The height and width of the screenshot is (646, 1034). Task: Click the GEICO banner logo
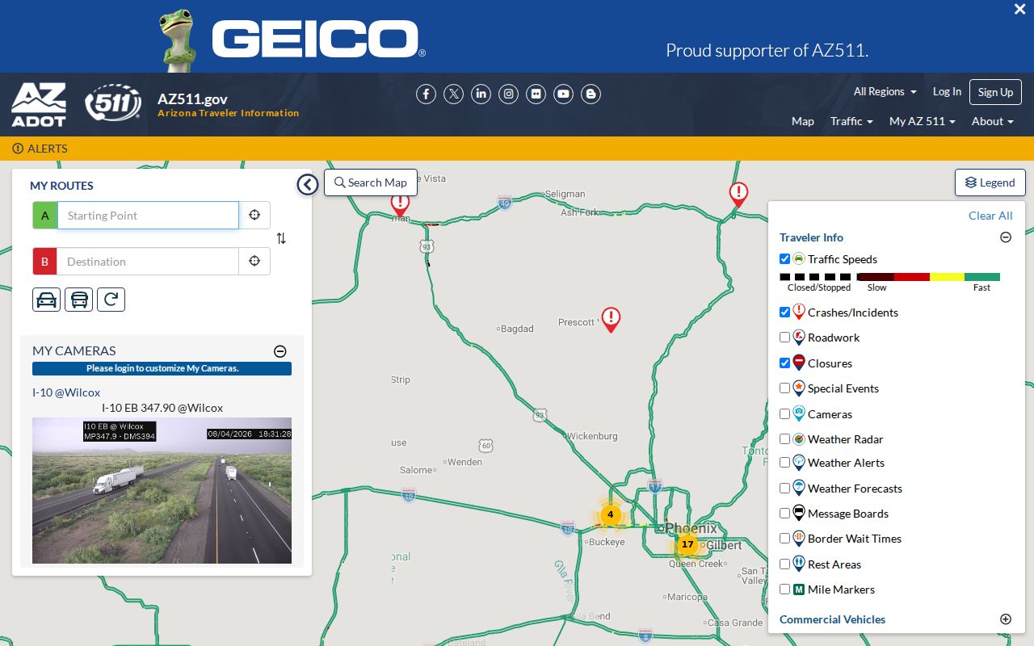(x=318, y=40)
